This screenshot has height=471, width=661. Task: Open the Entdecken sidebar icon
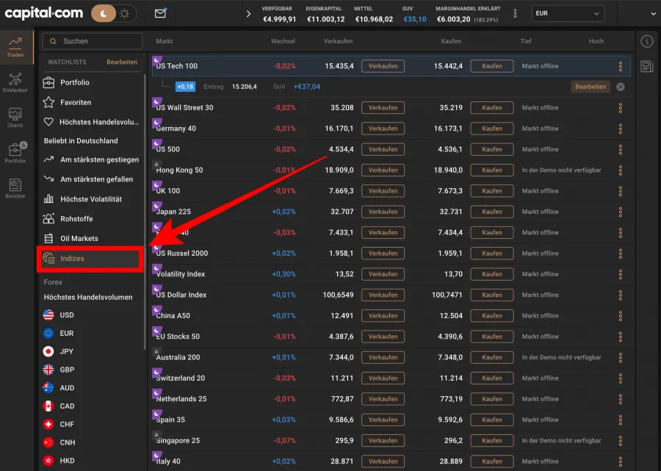(x=15, y=82)
